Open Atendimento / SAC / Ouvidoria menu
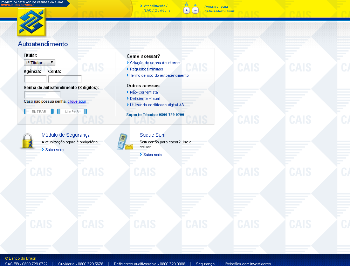This screenshot has height=266, width=350. pos(157,8)
